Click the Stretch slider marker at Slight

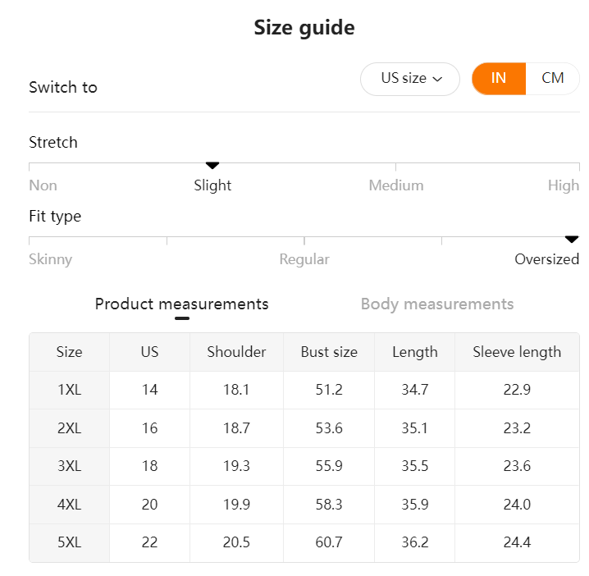coord(212,166)
